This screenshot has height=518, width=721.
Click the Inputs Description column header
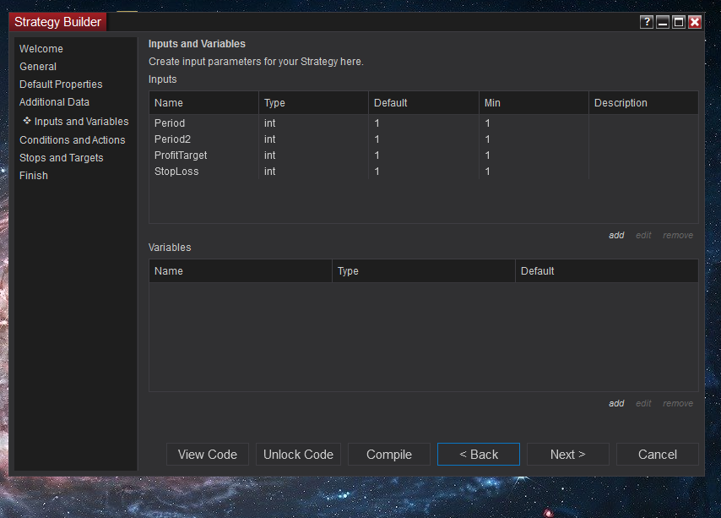(x=643, y=103)
